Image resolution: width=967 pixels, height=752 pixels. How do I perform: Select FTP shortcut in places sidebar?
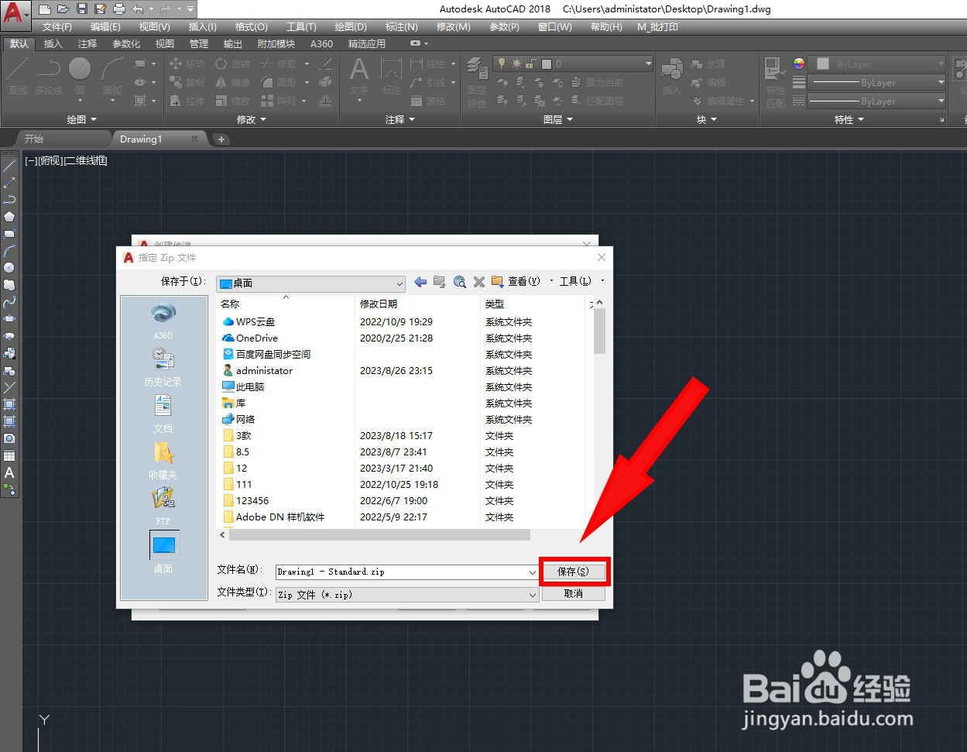click(x=163, y=506)
